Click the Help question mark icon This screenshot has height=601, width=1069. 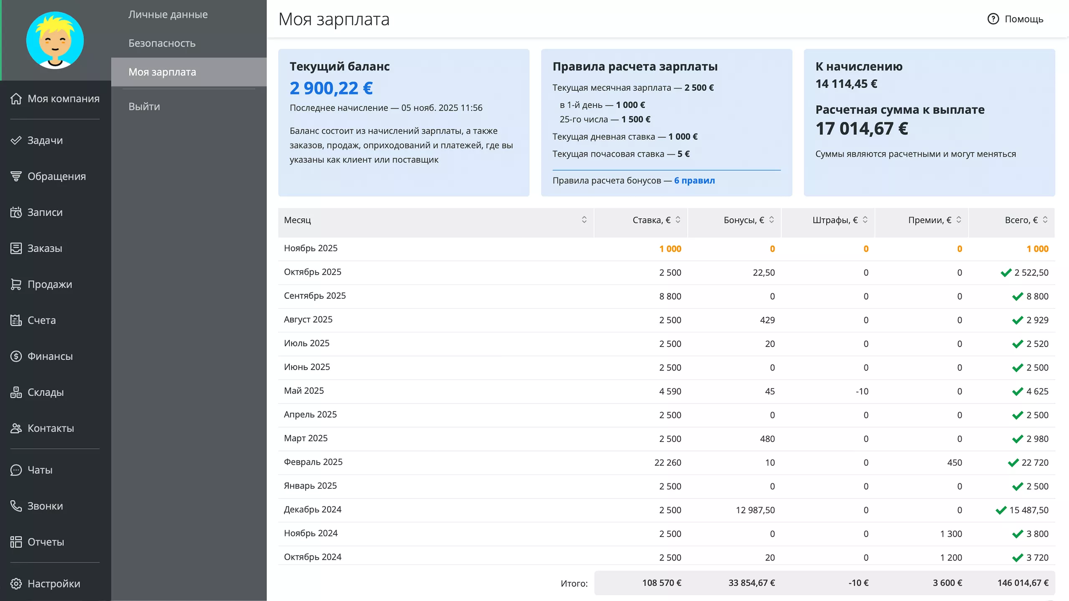point(993,19)
